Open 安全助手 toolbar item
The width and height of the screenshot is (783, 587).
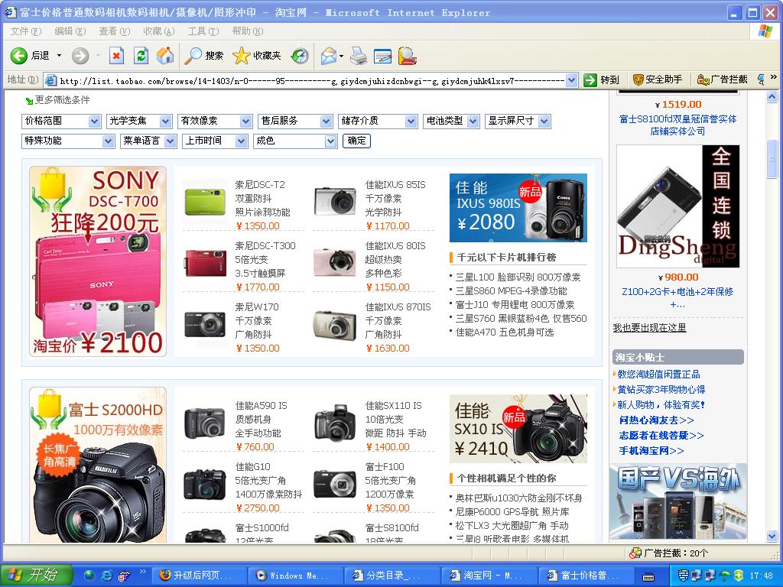point(657,79)
